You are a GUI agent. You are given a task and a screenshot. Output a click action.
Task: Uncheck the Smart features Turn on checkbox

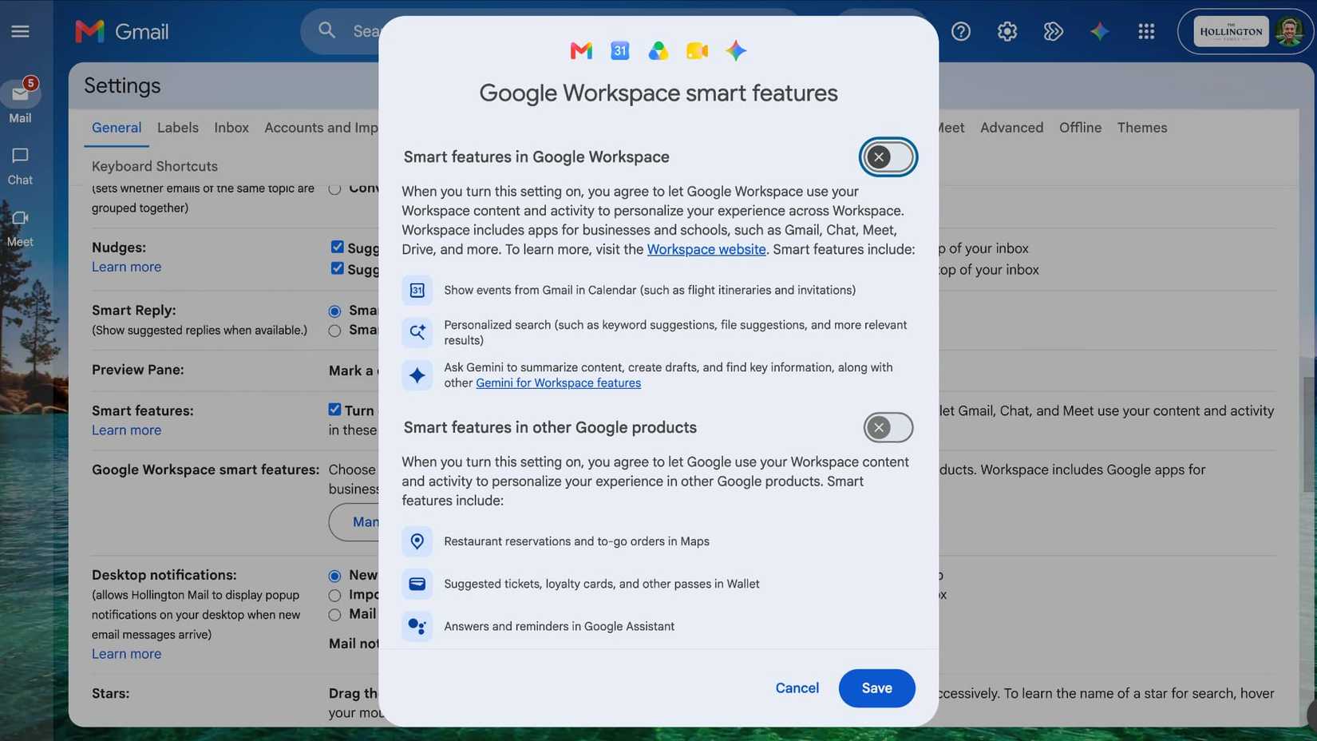point(334,409)
